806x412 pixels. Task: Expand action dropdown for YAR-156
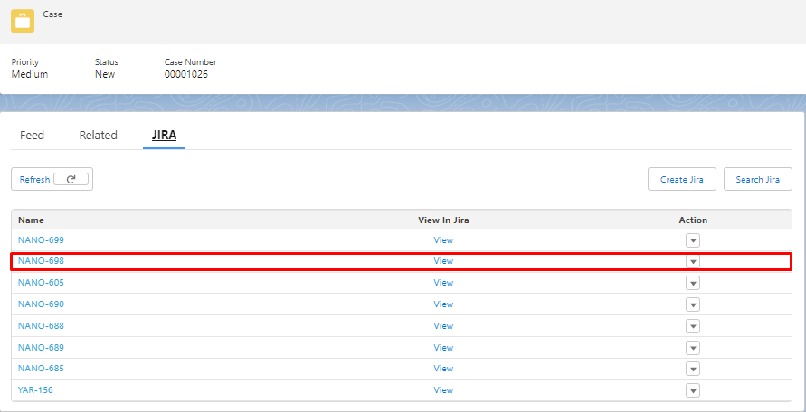693,390
